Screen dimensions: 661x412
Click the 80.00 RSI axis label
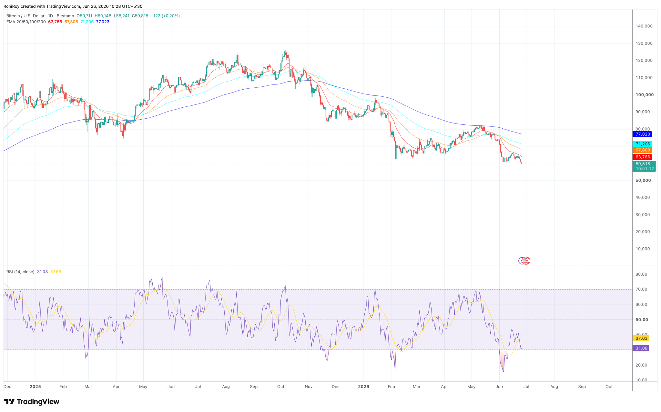641,274
